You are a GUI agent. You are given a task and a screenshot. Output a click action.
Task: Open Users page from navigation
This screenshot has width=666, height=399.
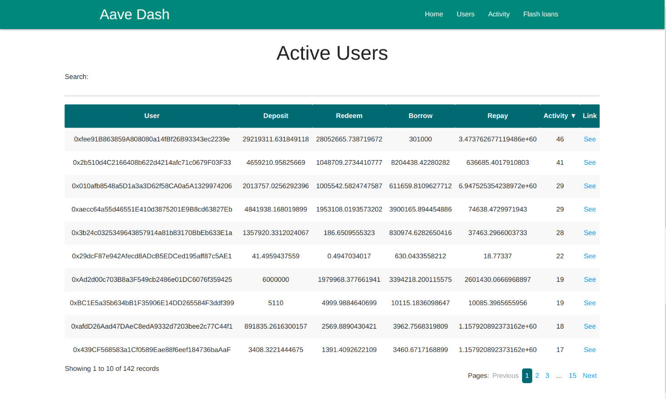tap(465, 14)
